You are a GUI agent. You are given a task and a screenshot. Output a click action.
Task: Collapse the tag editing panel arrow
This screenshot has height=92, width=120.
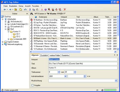point(115,55)
